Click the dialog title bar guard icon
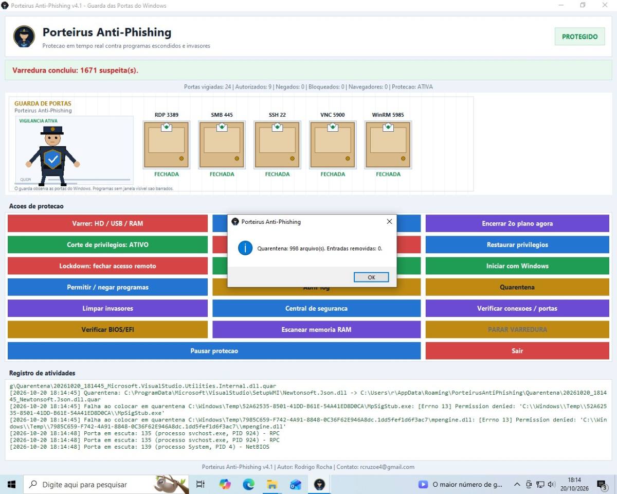This screenshot has width=617, height=494. coord(235,222)
